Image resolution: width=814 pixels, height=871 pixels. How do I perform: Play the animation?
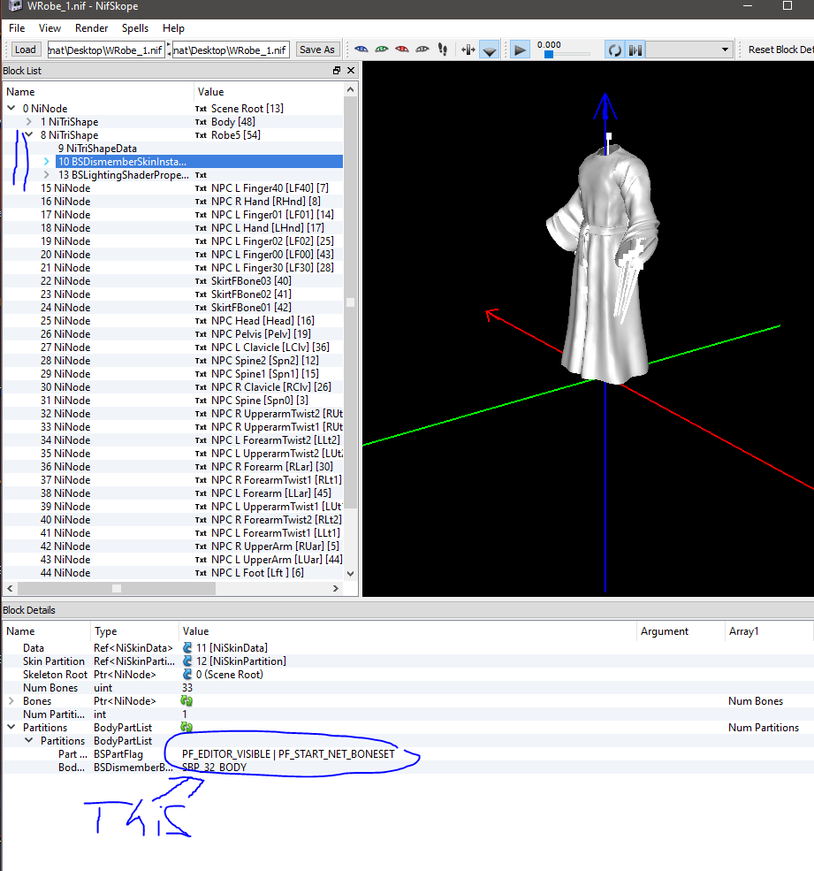[x=520, y=50]
